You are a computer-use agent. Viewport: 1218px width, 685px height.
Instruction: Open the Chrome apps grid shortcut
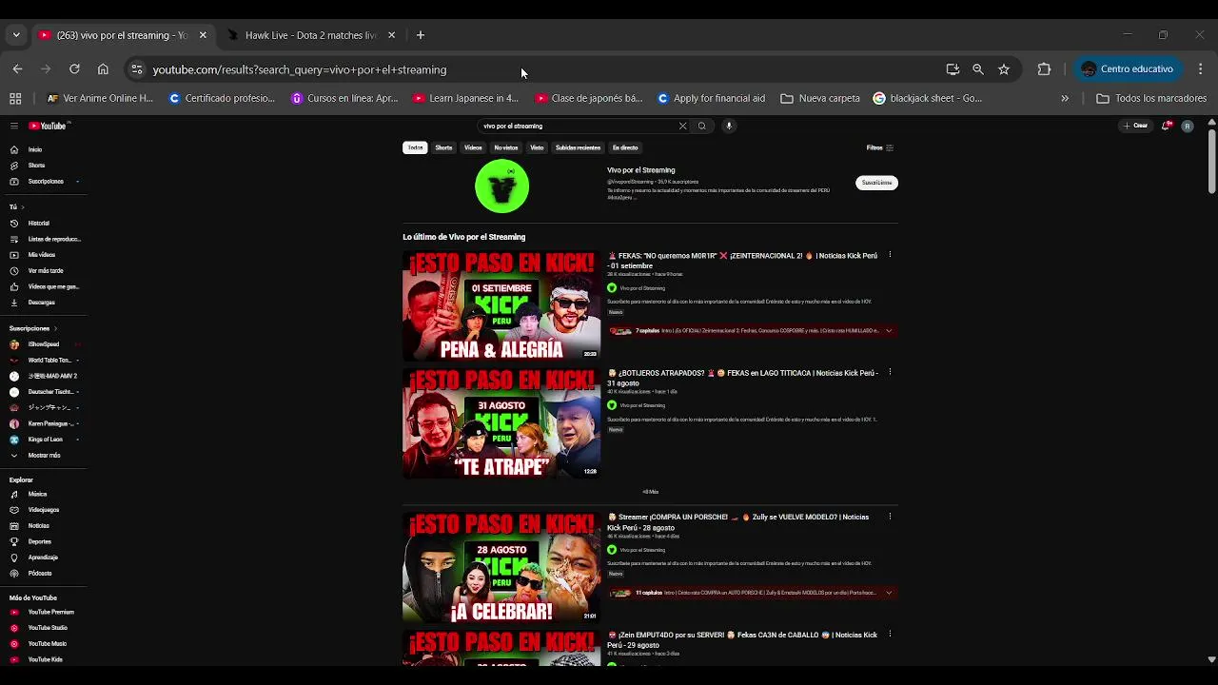click(15, 98)
